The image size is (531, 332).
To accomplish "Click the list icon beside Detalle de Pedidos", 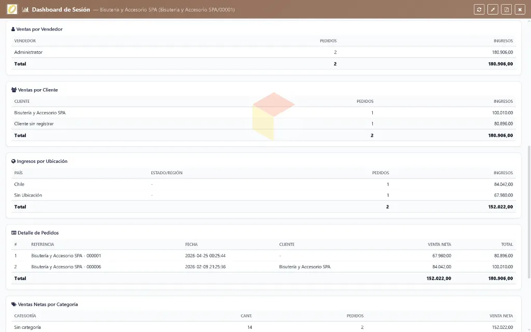I will point(14,233).
